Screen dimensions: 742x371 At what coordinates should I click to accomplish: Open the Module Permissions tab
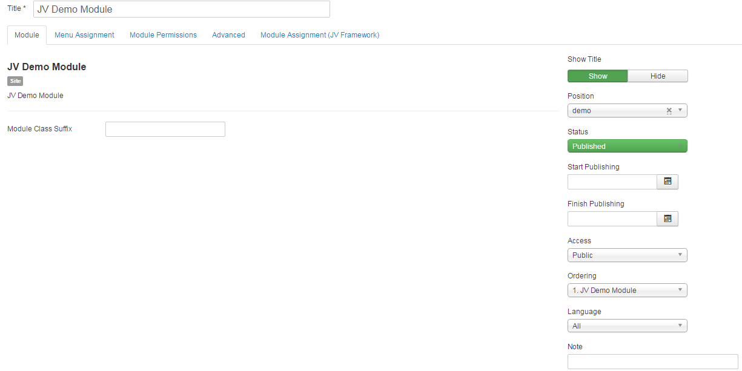point(163,35)
